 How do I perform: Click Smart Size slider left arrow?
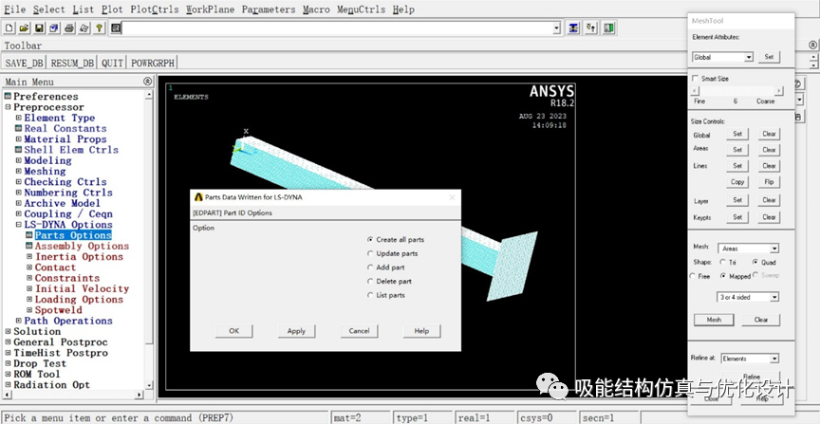click(695, 90)
